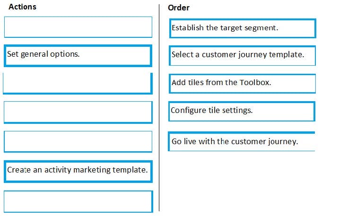This screenshot has width=348, height=216.
Task: Click the fourth empty slot in Actions column
Action: (78, 142)
